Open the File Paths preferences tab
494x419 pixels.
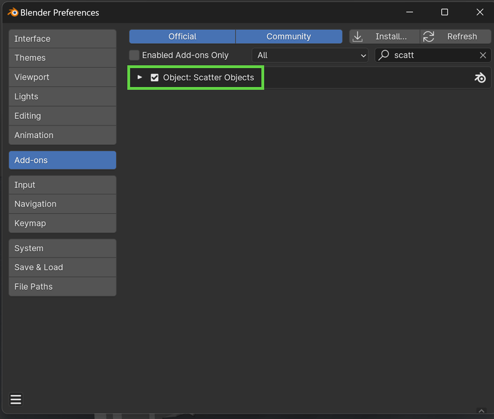tap(63, 287)
